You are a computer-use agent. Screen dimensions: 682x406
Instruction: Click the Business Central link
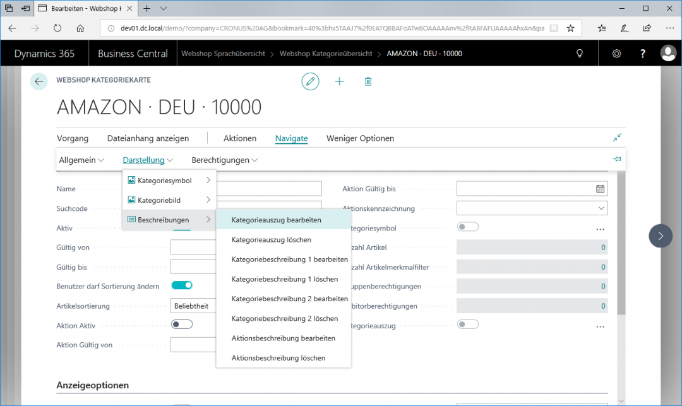[x=133, y=54]
